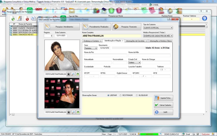Click the webcam capture icon under the second photo
The width and height of the screenshot is (217, 136).
click(69, 112)
